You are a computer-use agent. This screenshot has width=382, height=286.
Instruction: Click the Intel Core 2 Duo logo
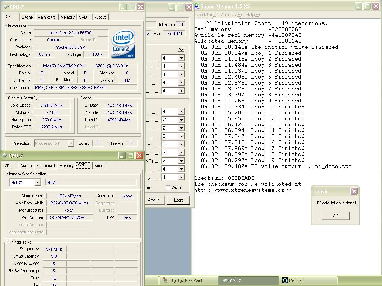(123, 44)
